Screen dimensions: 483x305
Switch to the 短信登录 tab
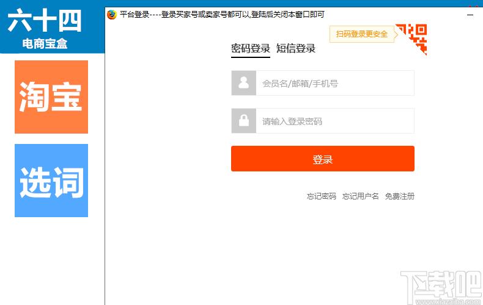tap(296, 49)
